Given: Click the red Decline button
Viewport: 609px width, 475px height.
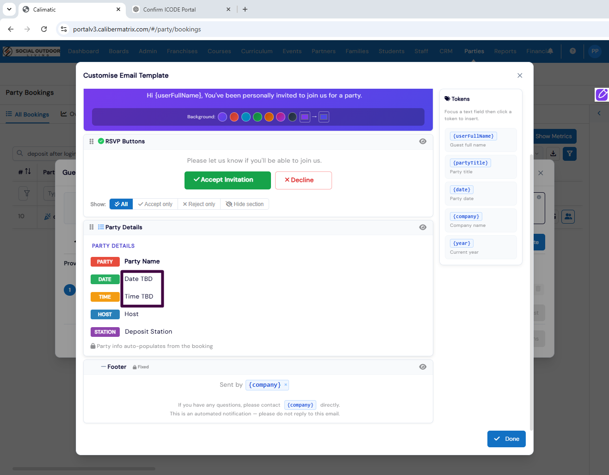Looking at the screenshot, I should (x=303, y=180).
